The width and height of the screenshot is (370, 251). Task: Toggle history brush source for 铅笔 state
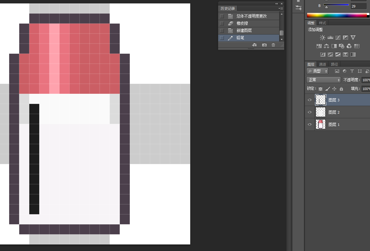pos(222,38)
